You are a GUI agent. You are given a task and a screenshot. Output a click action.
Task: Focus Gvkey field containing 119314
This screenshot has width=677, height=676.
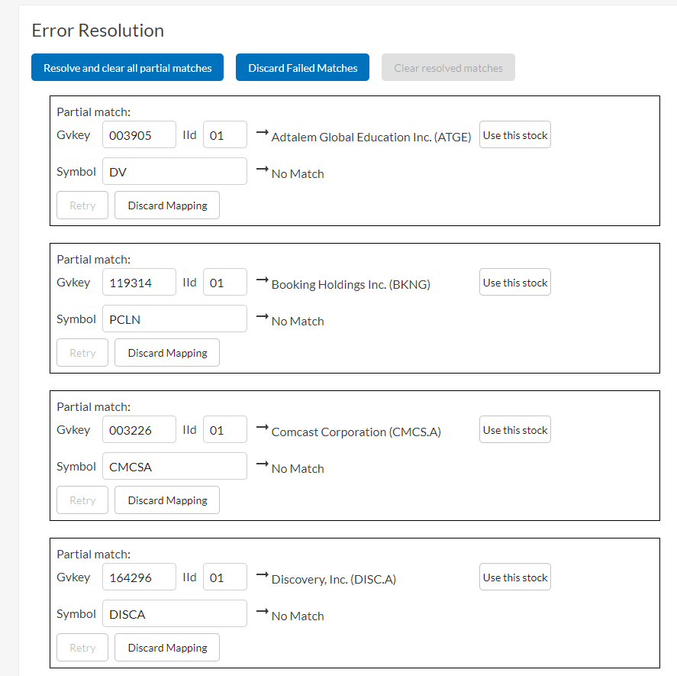coord(139,283)
